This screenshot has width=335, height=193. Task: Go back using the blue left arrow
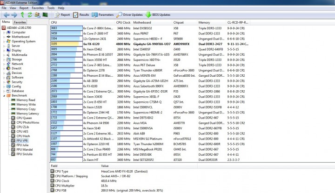point(7,15)
